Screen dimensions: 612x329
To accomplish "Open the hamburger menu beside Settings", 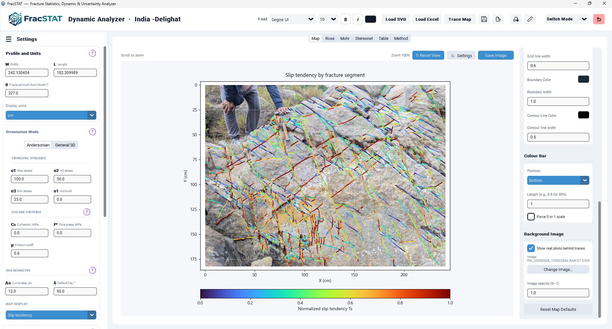I will point(9,39).
